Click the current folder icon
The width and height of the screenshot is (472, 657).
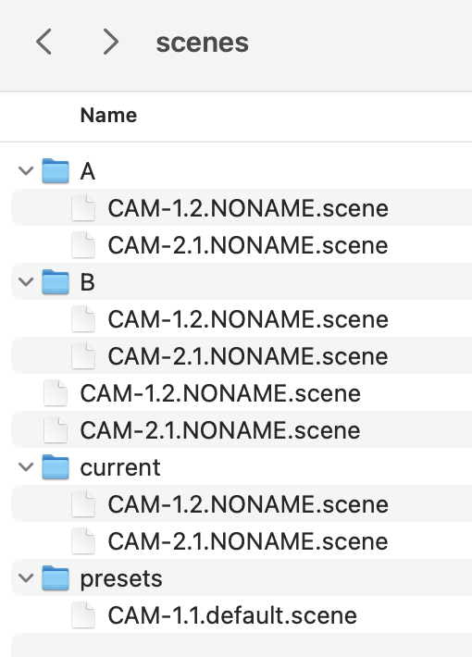56,466
